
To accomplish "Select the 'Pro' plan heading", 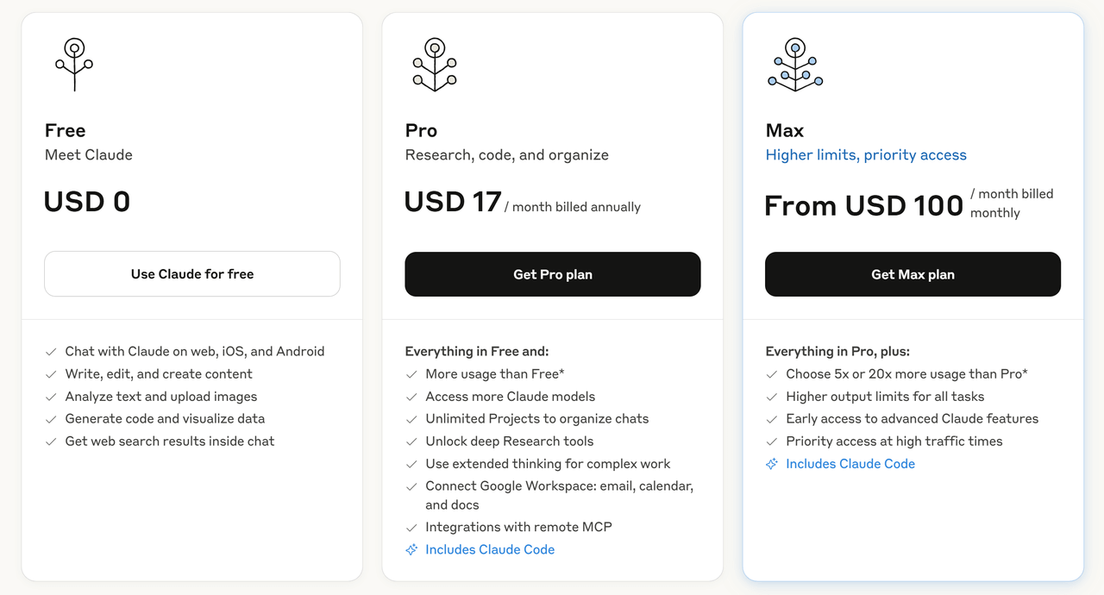I will click(421, 130).
